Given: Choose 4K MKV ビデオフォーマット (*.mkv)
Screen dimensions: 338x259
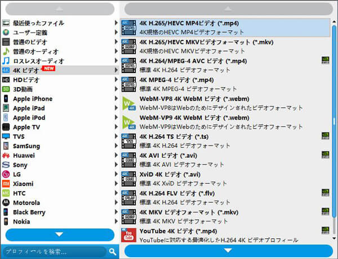Looking at the screenshot, I should (x=225, y=217).
